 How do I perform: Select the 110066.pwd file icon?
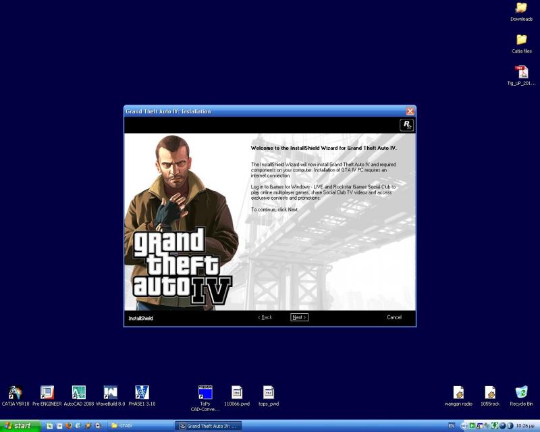point(237,396)
